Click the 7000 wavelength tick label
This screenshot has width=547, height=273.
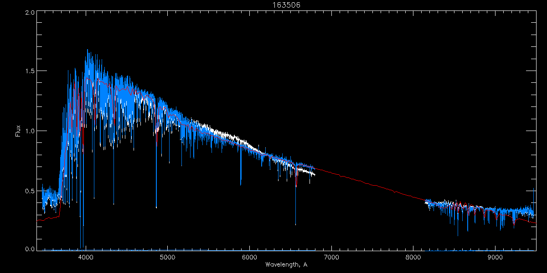[x=331, y=257]
